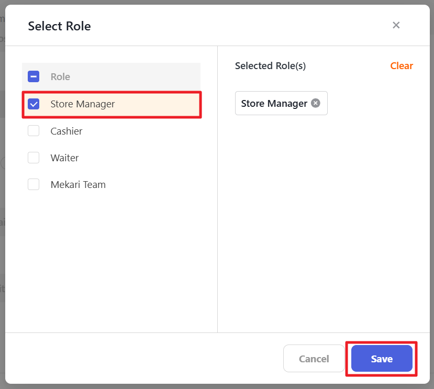434x389 pixels.
Task: Click the Role column header label
Action: [60, 76]
